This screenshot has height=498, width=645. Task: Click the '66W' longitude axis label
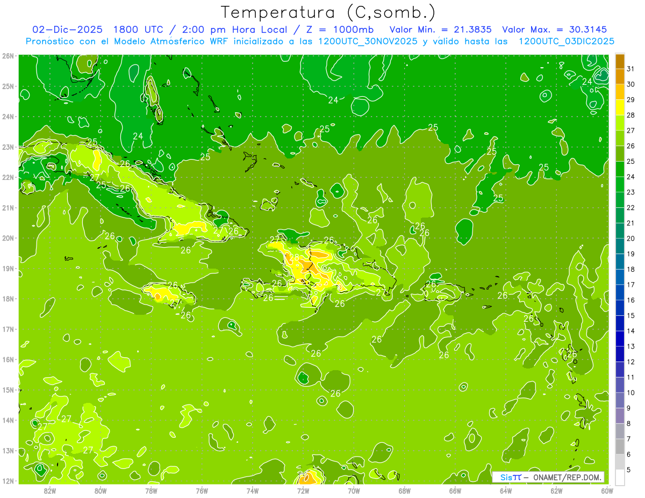(x=455, y=490)
